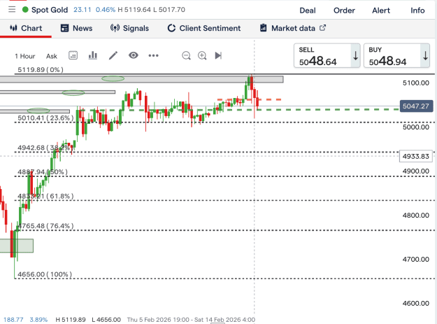Select the 5010.41 (23.6%) Fibonacci label
Viewport: 437px width, 324px height.
pos(45,118)
